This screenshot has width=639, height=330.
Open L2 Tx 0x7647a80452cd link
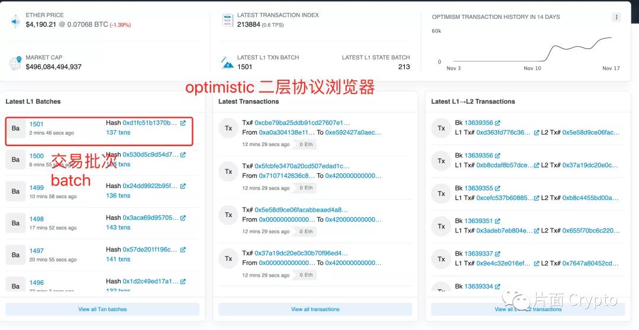coord(590,264)
